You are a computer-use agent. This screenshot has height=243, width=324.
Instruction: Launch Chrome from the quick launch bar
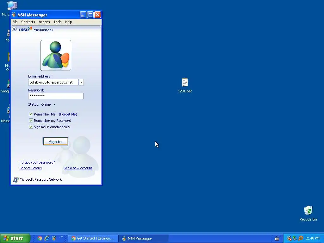click(x=40, y=238)
